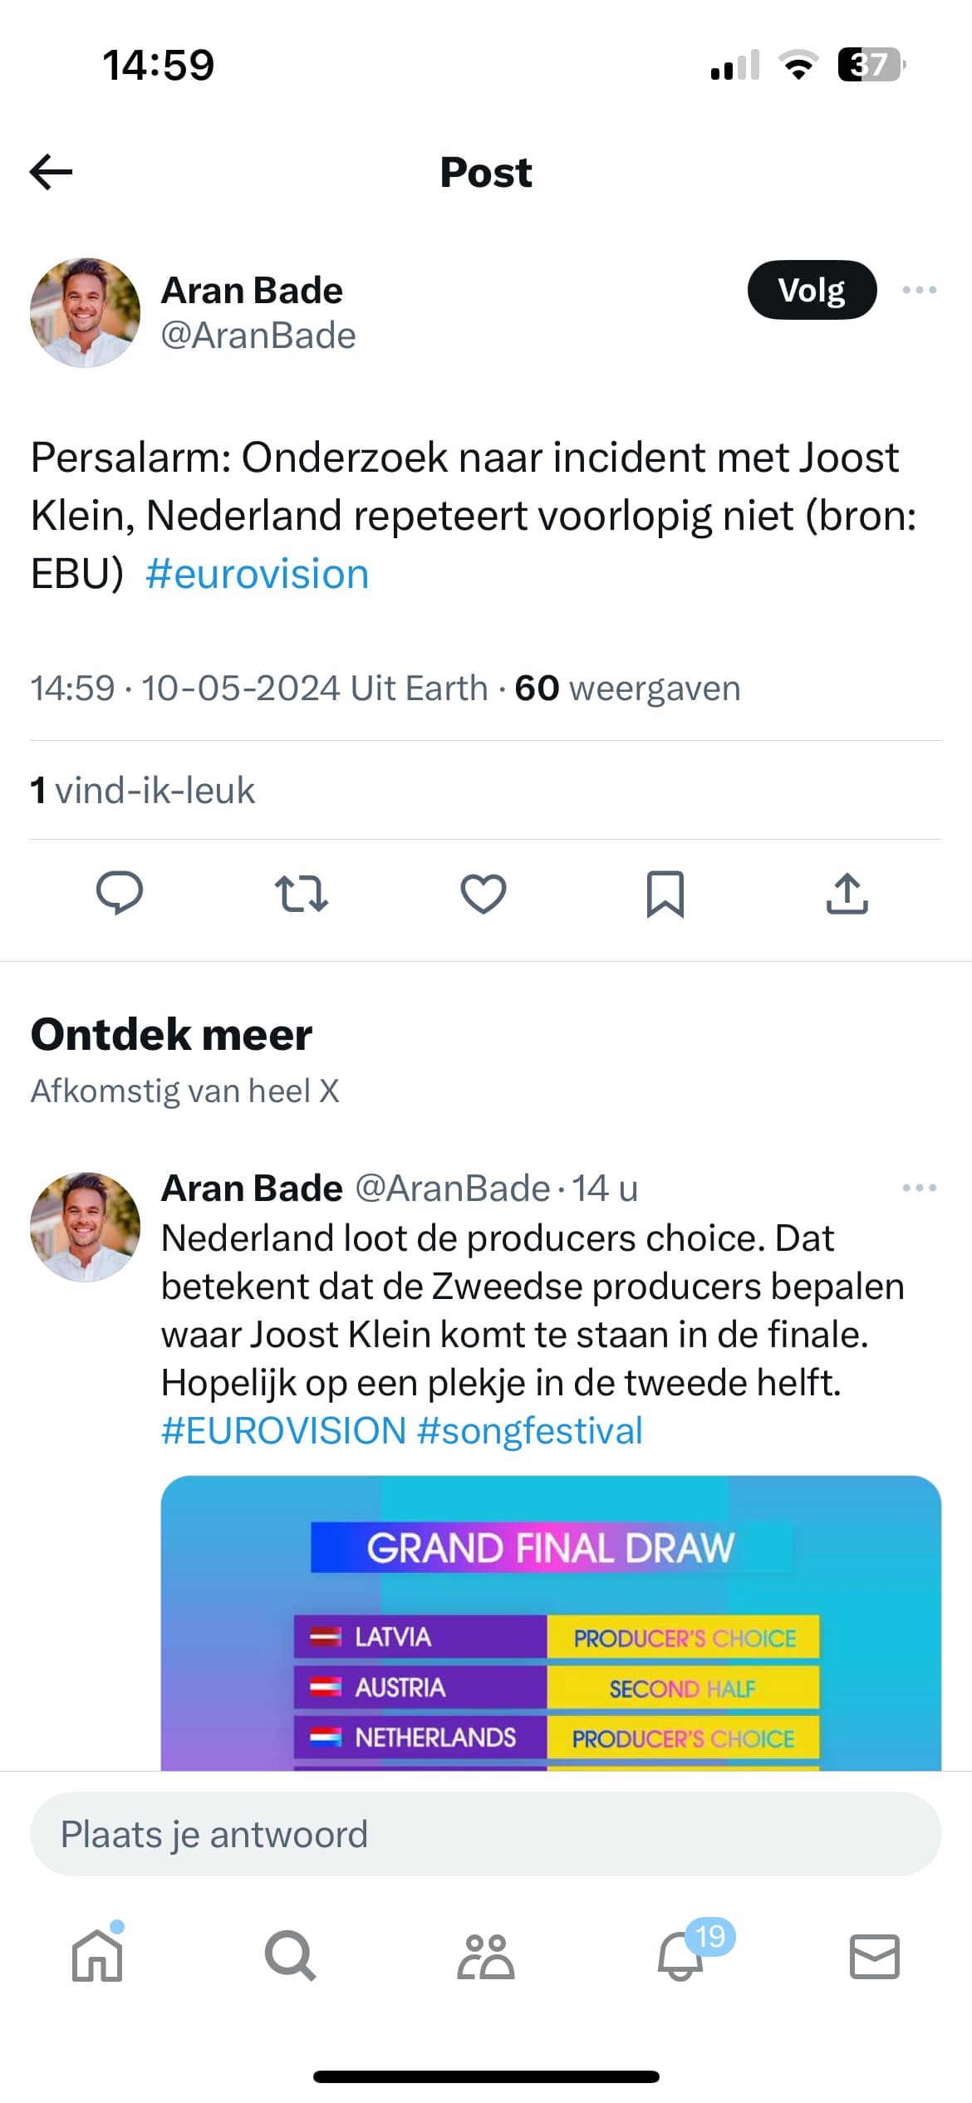Viewport: 972px width, 2103px height.
Task: Tap the repost arrows icon
Action: [301, 894]
